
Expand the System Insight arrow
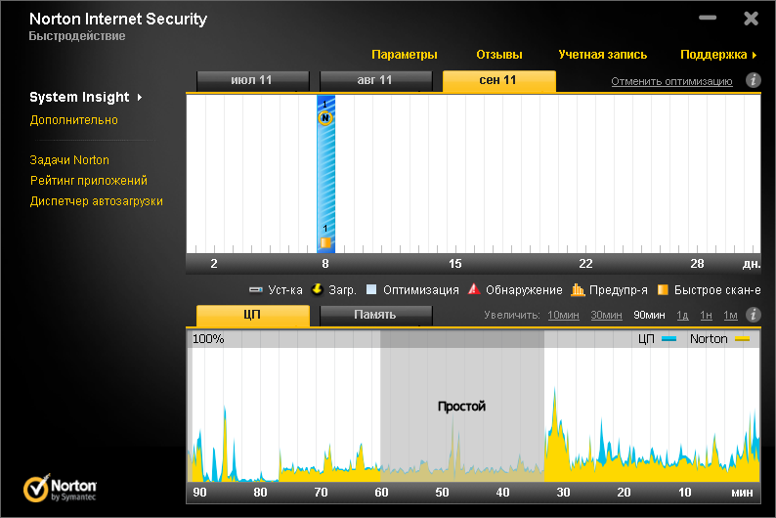pyautogui.click(x=140, y=98)
